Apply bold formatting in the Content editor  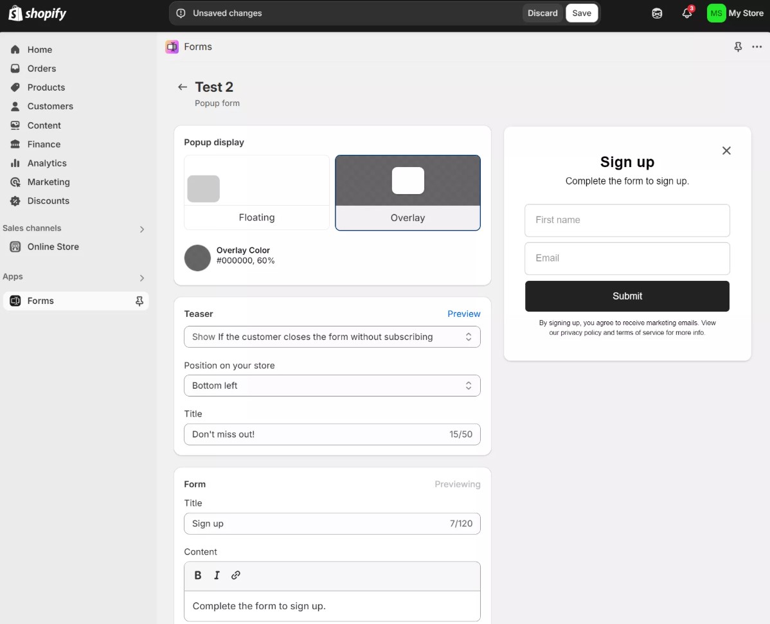click(x=198, y=575)
